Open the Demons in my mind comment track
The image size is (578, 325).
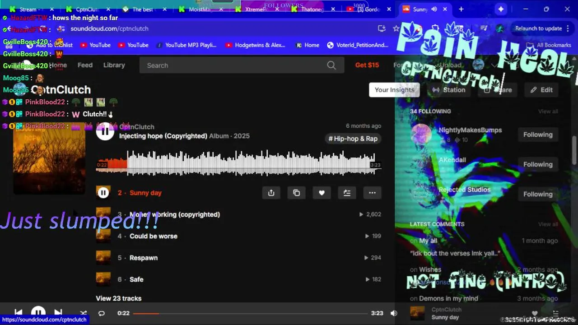[448, 298]
